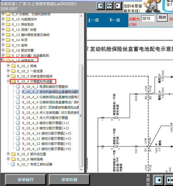Go to previous page with 上一页
The image size is (173, 186).
[93, 20]
